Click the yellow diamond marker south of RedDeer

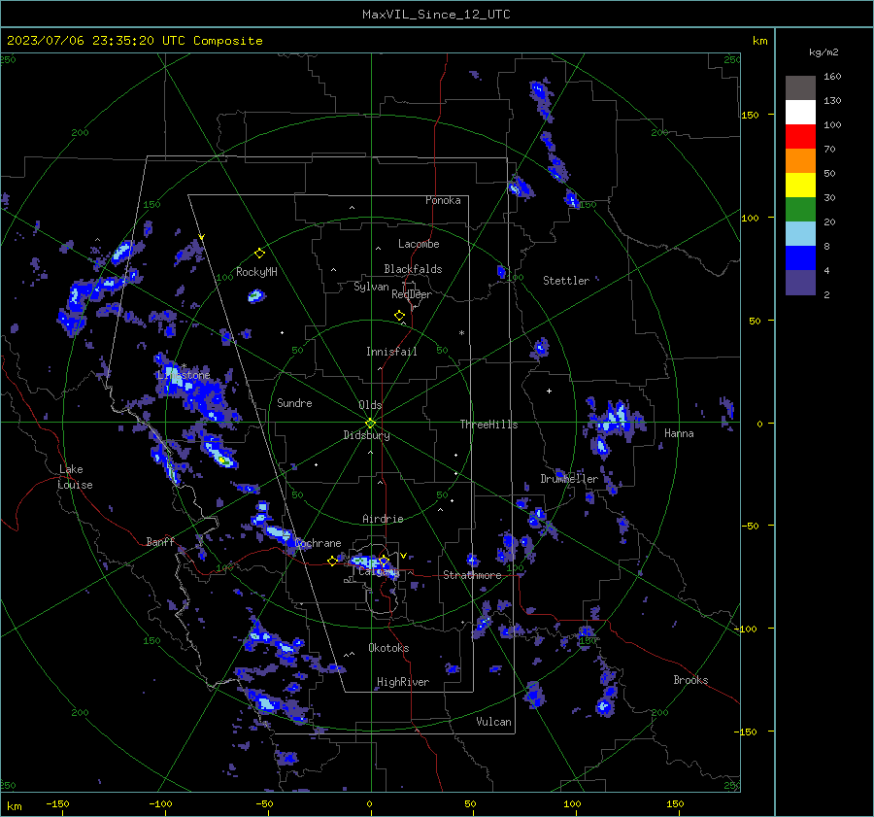coord(399,316)
